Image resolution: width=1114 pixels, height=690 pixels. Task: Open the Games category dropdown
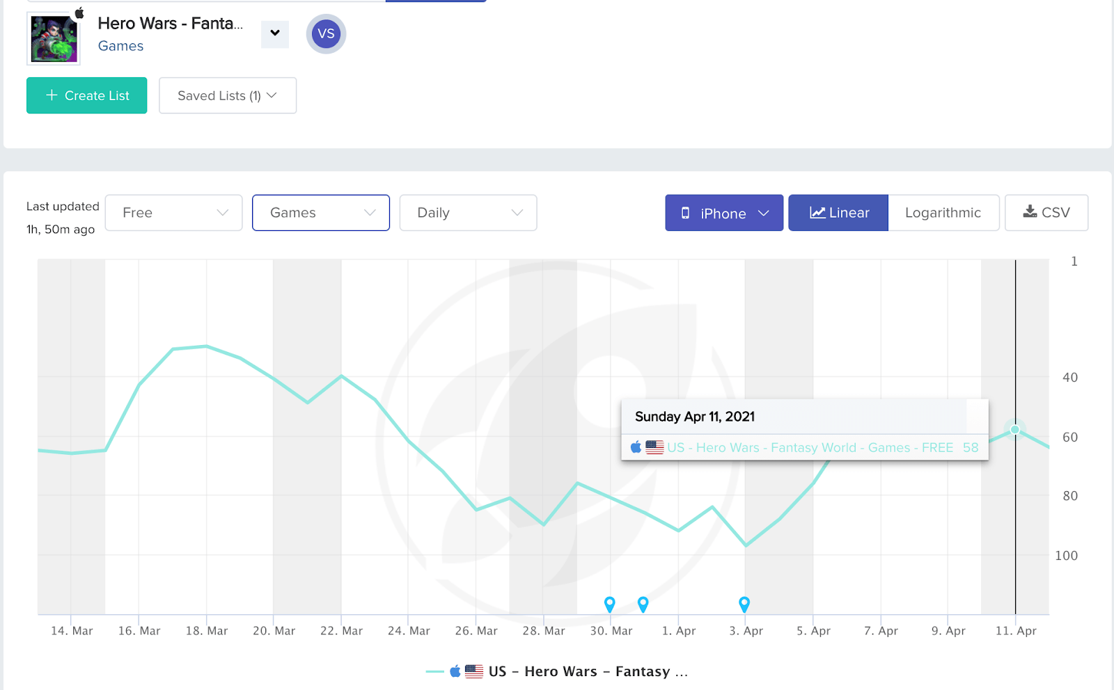[321, 213]
